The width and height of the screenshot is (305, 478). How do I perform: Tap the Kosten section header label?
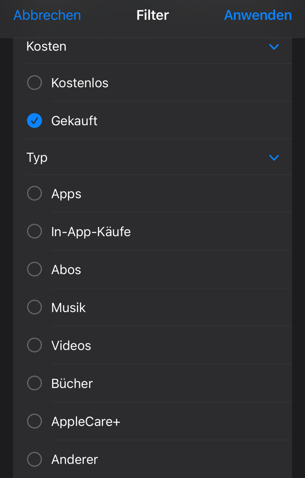click(x=47, y=47)
